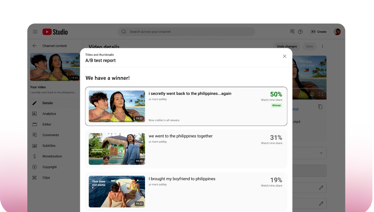Viewport: 374px width, 212px height.
Task: Go back using the Channel content arrow
Action: [x=35, y=46]
